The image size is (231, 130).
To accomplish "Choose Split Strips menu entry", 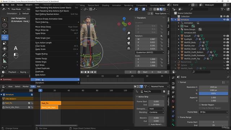I will pos(40,65).
